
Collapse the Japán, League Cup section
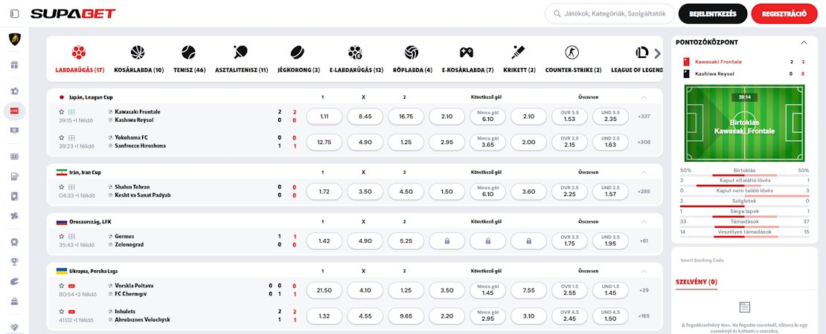(644, 97)
